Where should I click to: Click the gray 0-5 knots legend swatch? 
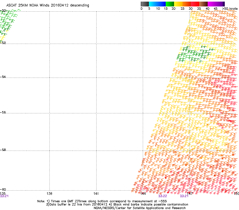click(145, 4)
